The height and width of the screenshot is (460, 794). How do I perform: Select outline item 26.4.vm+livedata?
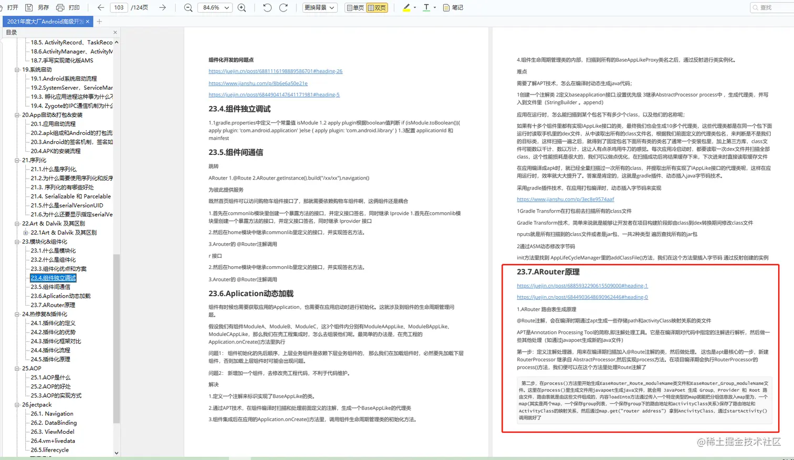[53, 441]
